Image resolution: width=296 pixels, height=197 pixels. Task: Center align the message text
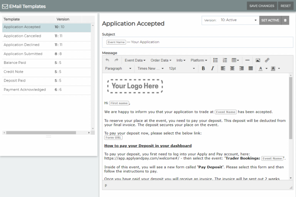tap(232, 68)
